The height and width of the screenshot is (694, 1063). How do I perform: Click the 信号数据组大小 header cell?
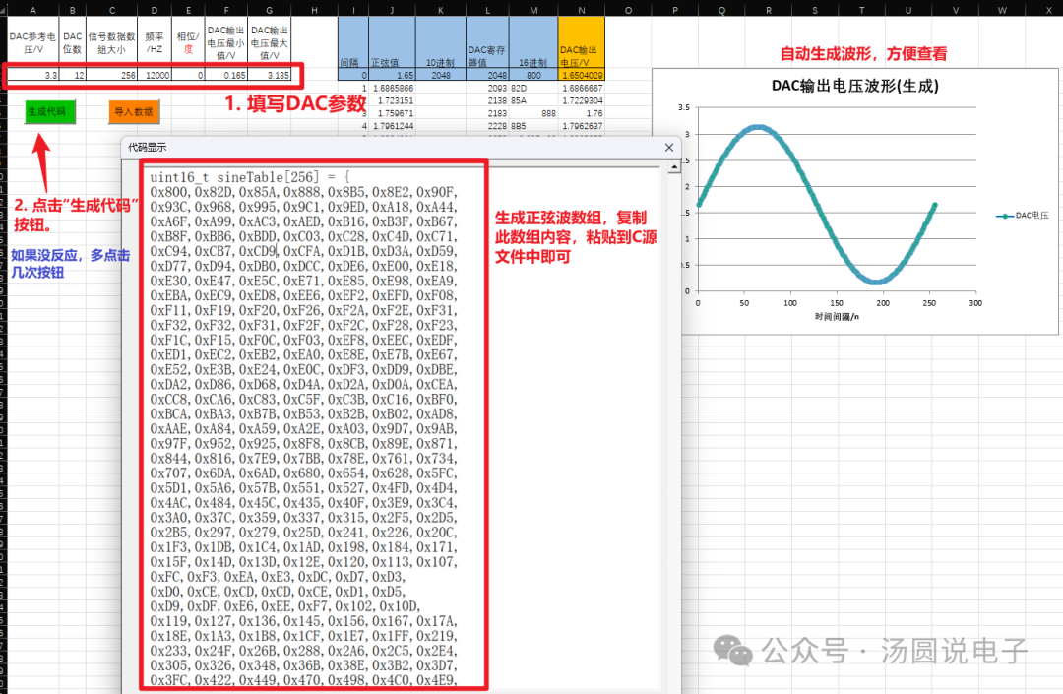point(111,42)
